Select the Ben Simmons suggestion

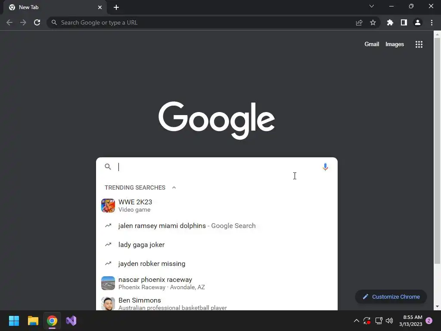tap(217, 303)
